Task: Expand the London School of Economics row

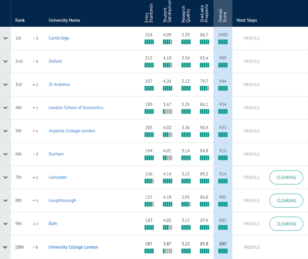Action: click(x=5, y=108)
